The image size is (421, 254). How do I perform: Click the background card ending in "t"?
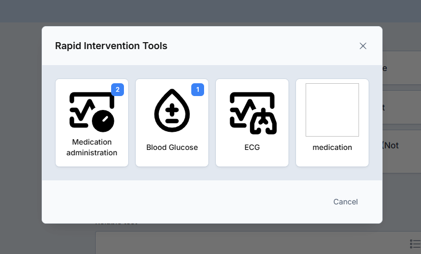[402, 107]
